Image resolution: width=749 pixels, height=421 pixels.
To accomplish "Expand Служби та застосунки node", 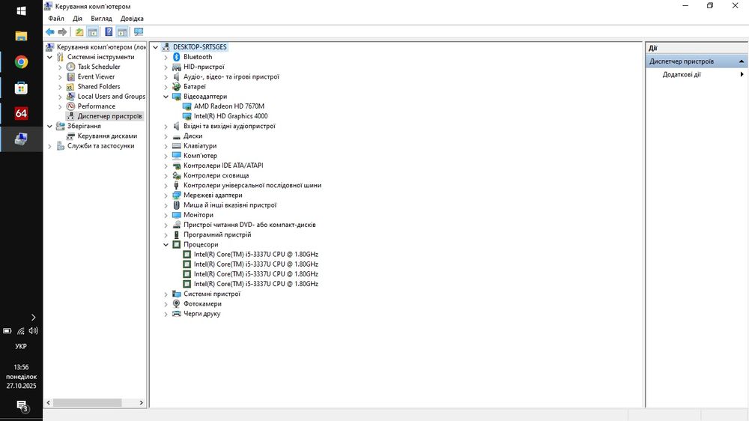I will (x=49, y=146).
